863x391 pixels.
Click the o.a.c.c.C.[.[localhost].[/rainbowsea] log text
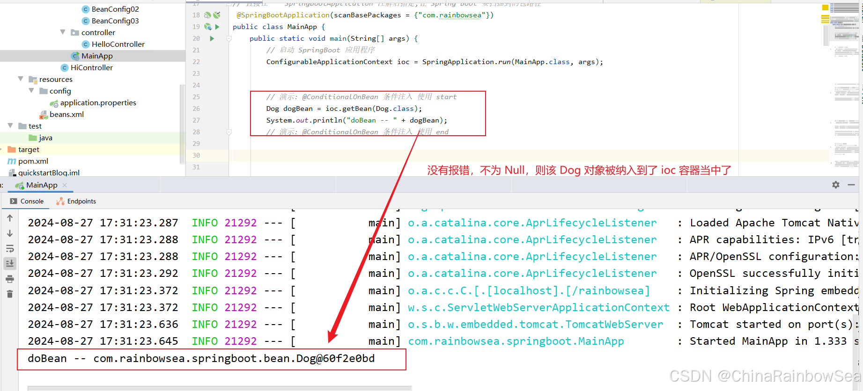529,291
